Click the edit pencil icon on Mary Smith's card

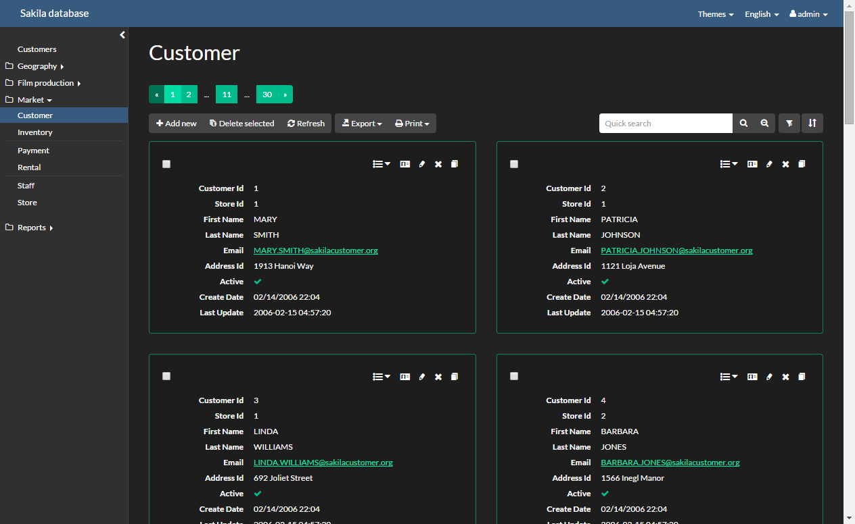point(422,164)
